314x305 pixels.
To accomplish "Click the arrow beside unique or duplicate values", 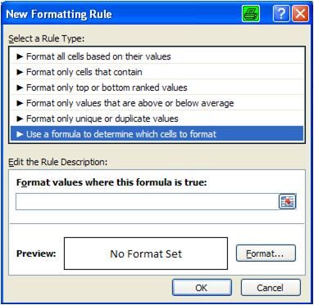I will [x=20, y=119].
